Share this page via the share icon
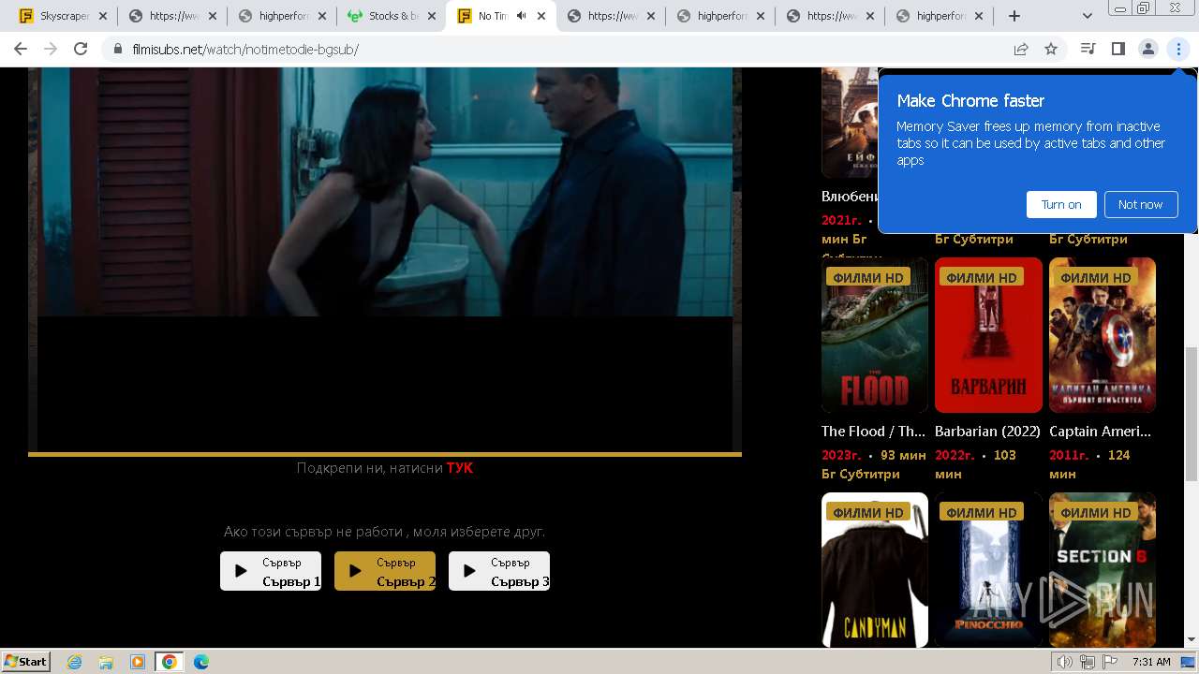The height and width of the screenshot is (674, 1199). [x=1021, y=49]
